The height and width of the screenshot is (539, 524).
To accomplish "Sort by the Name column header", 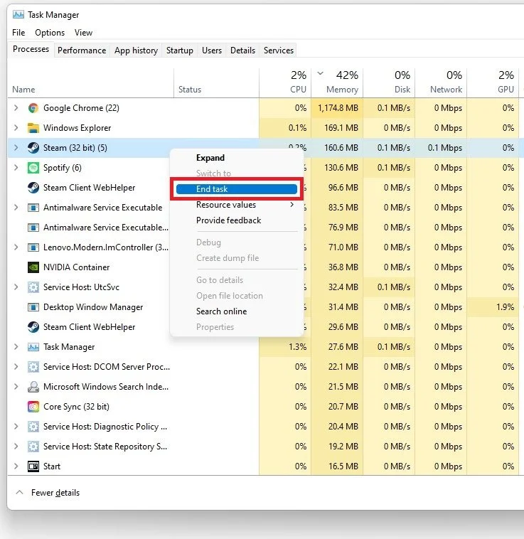I will click(91, 83).
